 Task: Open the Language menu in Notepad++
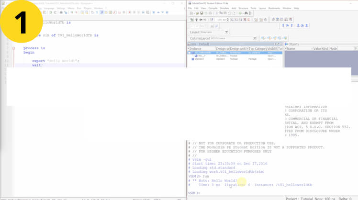coord(49,8)
